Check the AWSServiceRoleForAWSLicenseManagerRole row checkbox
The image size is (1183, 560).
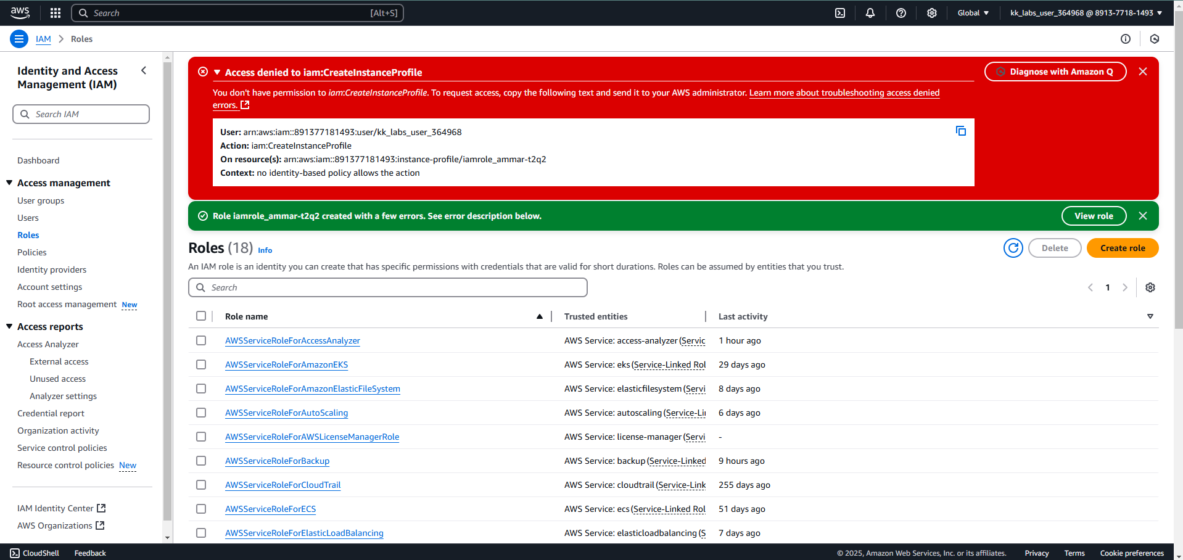coord(201,437)
